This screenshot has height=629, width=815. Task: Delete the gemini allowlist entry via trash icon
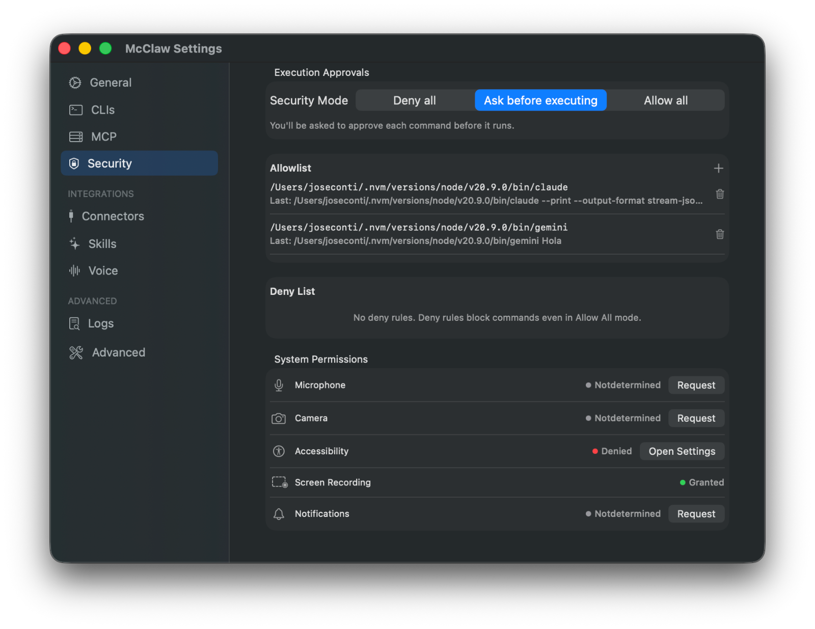719,234
